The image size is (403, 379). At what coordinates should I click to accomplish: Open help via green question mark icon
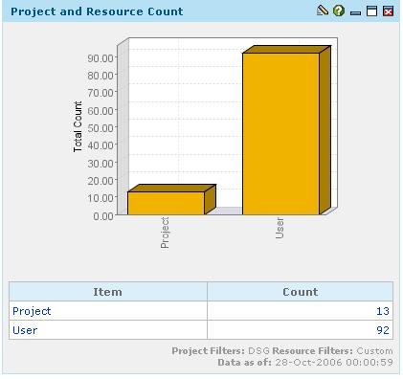tap(339, 11)
